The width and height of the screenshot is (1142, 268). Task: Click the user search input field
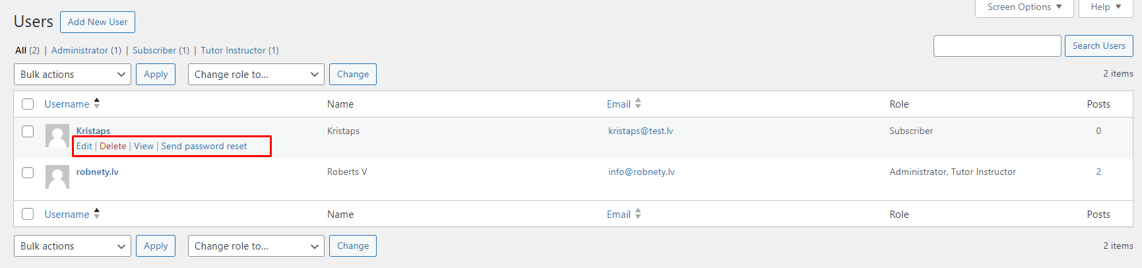tap(997, 46)
